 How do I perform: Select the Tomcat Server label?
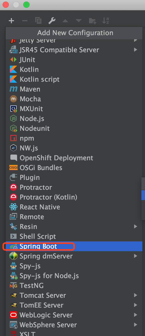[x=43, y=295]
